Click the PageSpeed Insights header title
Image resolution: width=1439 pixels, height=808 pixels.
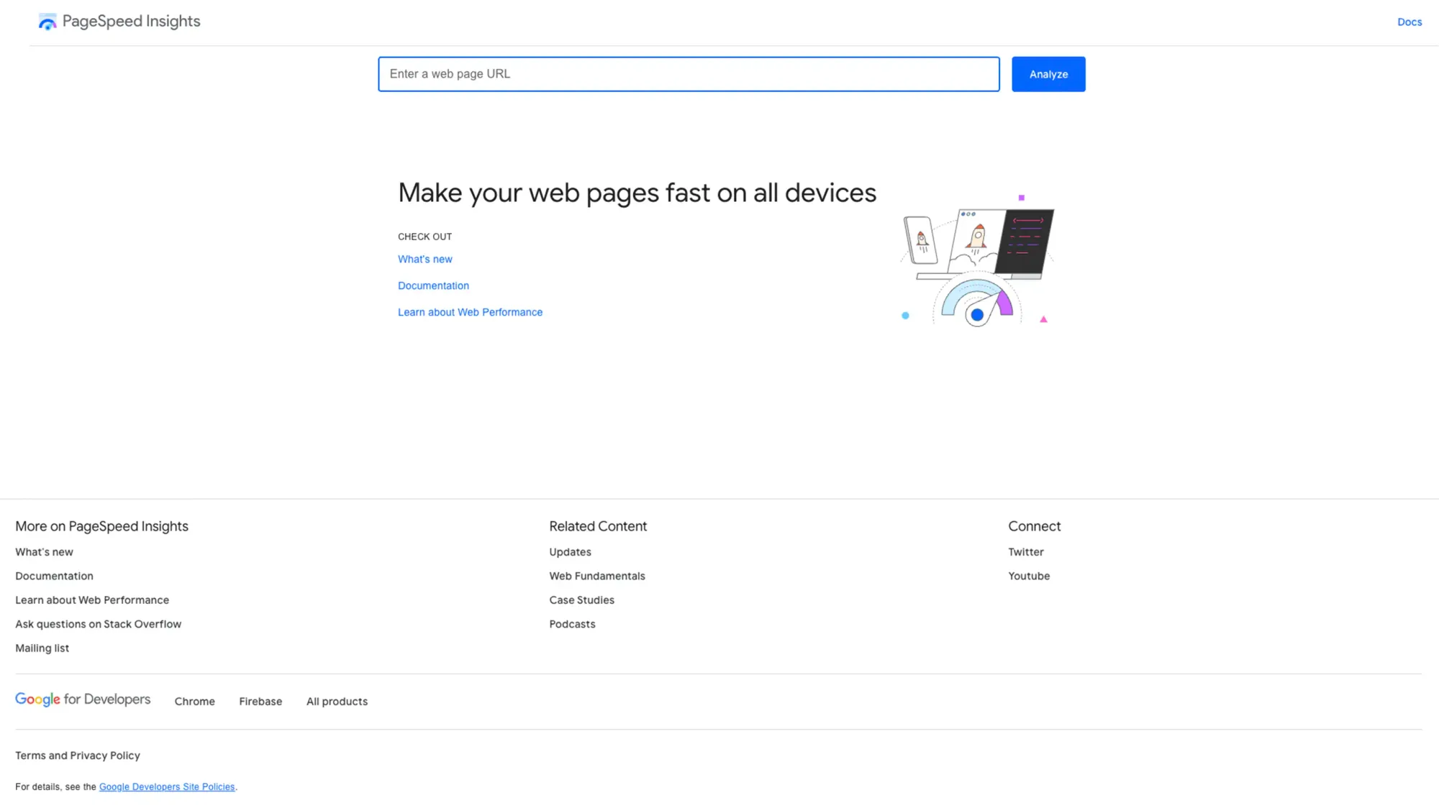131,22
